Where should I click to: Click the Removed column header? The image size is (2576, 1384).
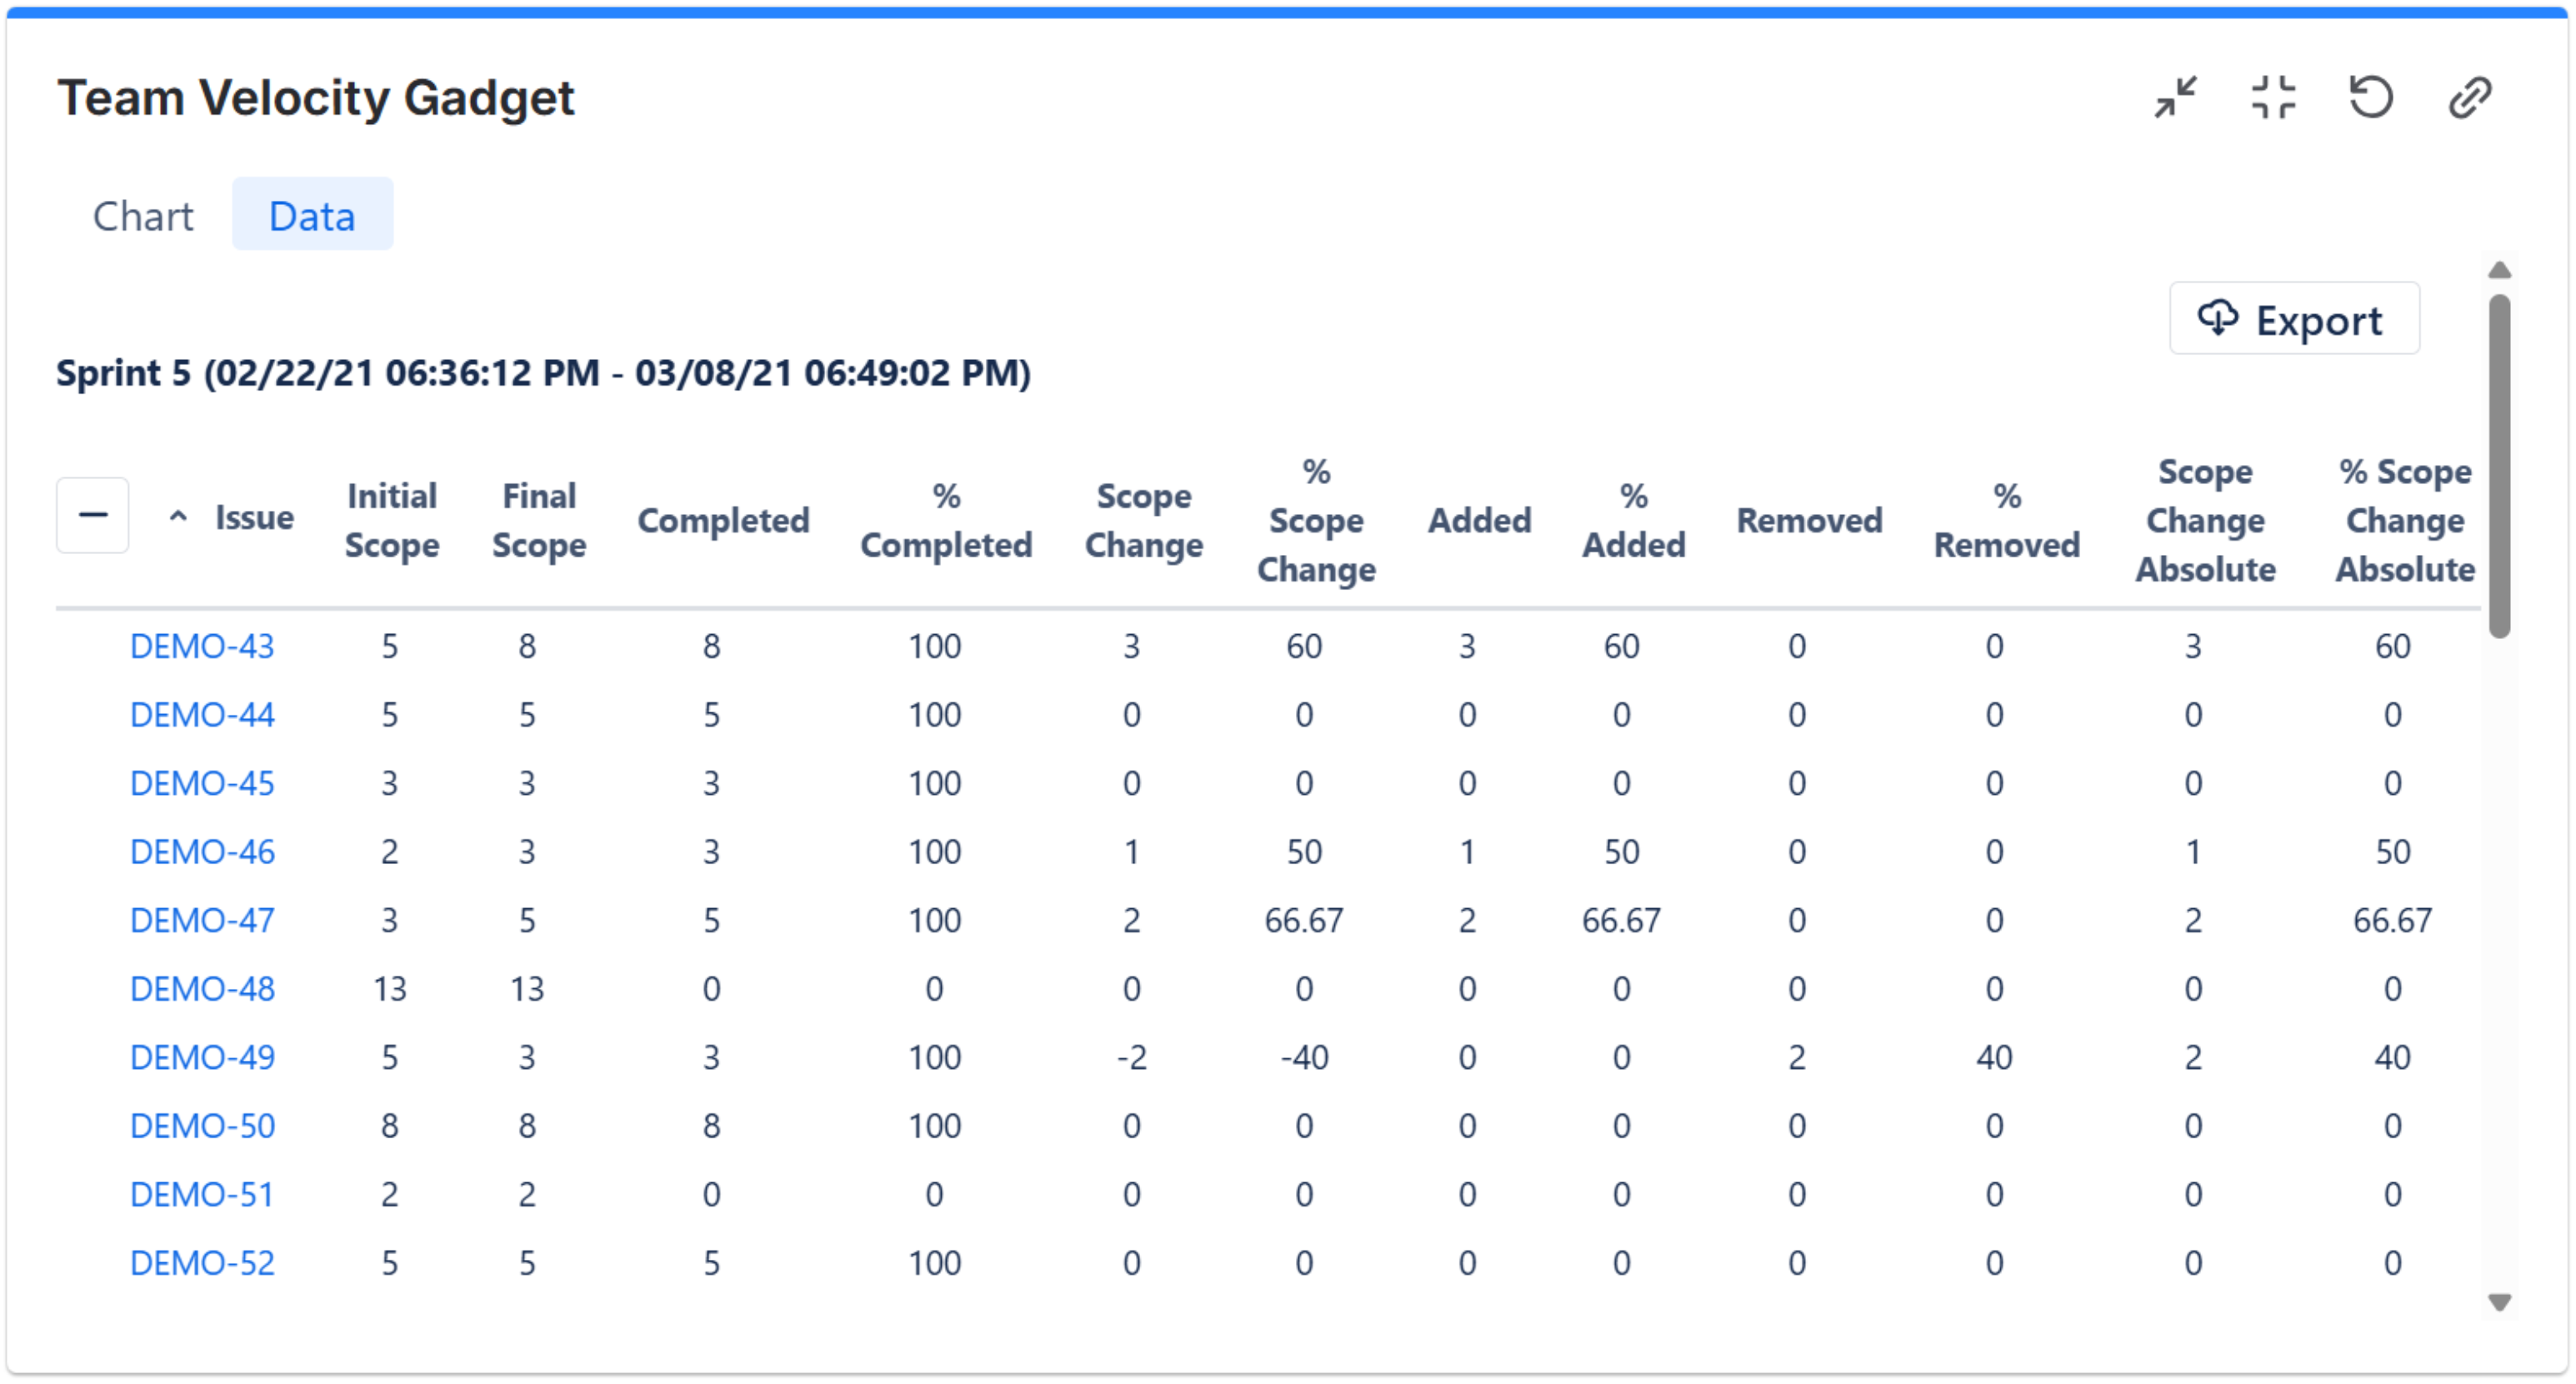(x=1809, y=521)
